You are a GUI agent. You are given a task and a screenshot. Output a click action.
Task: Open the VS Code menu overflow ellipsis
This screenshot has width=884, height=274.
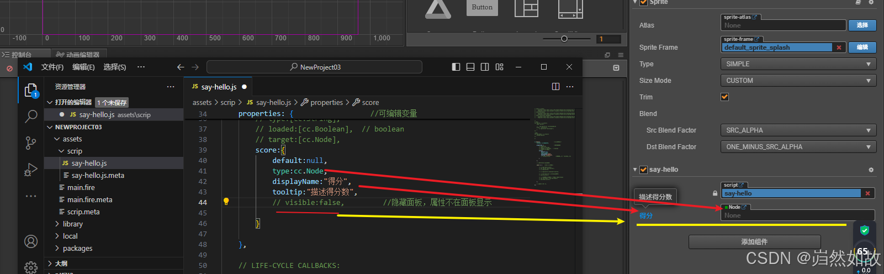(141, 67)
